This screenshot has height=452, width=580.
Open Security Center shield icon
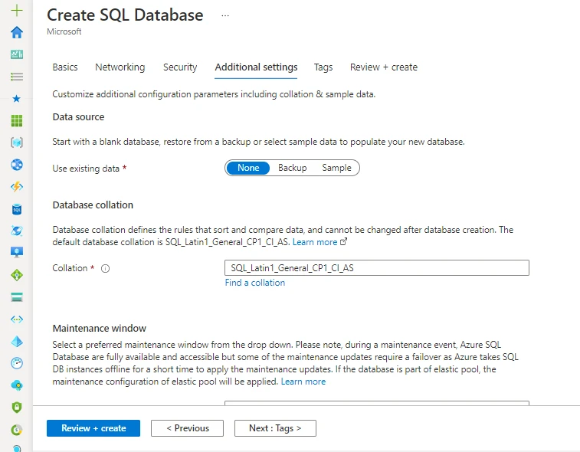pos(17,408)
